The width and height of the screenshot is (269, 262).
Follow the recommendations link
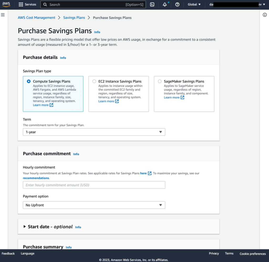[x=36, y=178]
